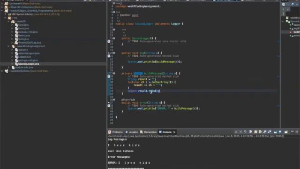300x169 pixels.
Task: Collapse the week05 package
Action: pyautogui.click(x=8, y=21)
